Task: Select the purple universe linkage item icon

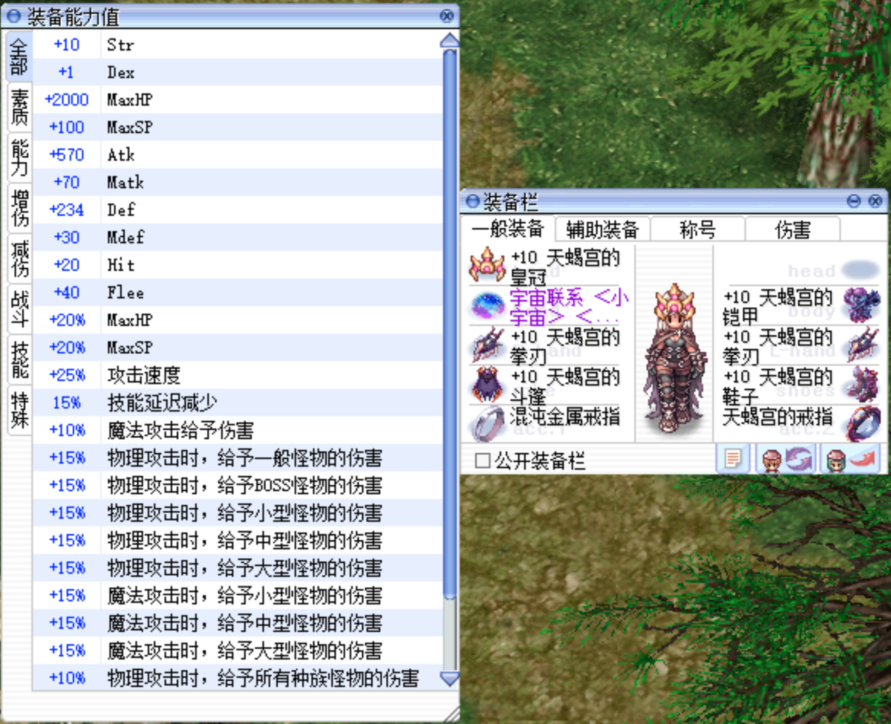Action: click(486, 306)
